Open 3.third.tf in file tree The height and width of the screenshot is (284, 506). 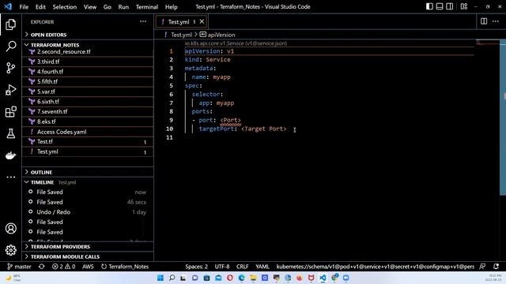[x=88, y=62]
